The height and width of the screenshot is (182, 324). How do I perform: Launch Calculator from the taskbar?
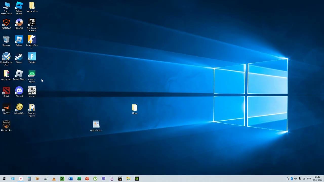point(29,179)
